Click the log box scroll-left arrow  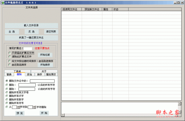pyautogui.click(x=63, y=115)
